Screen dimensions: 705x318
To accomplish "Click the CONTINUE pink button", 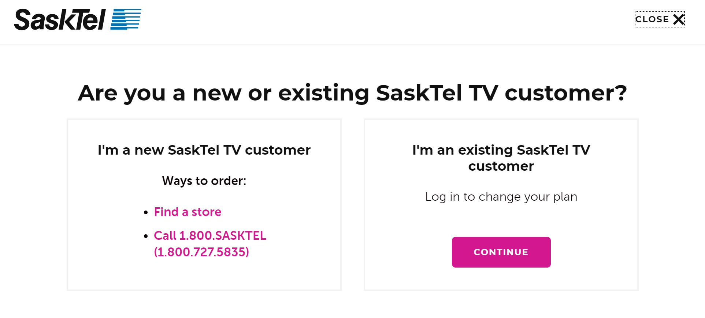I will point(501,252).
